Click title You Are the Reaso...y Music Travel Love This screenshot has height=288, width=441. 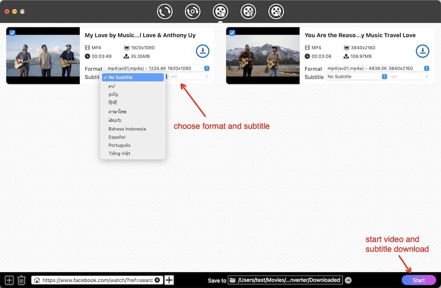click(x=360, y=35)
